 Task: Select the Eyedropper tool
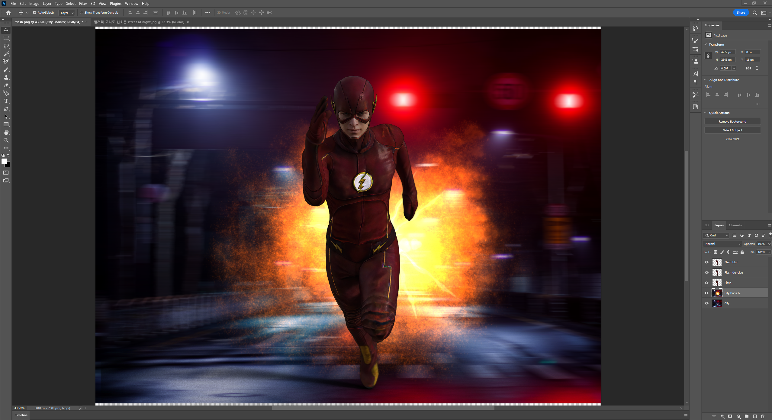pyautogui.click(x=6, y=62)
